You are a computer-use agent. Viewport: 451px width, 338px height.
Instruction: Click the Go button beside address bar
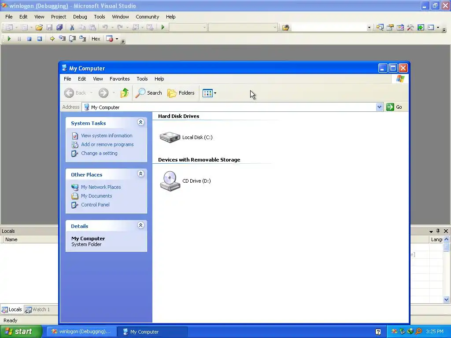(x=394, y=107)
